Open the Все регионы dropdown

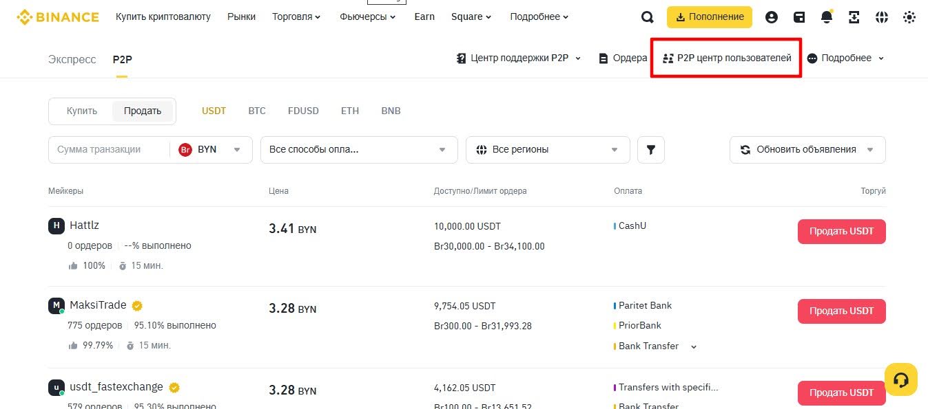(548, 149)
